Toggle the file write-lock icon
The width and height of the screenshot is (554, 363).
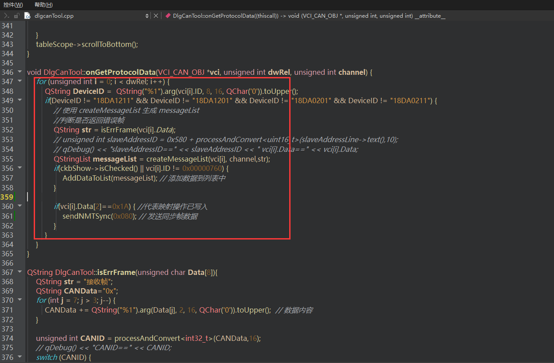(17, 15)
